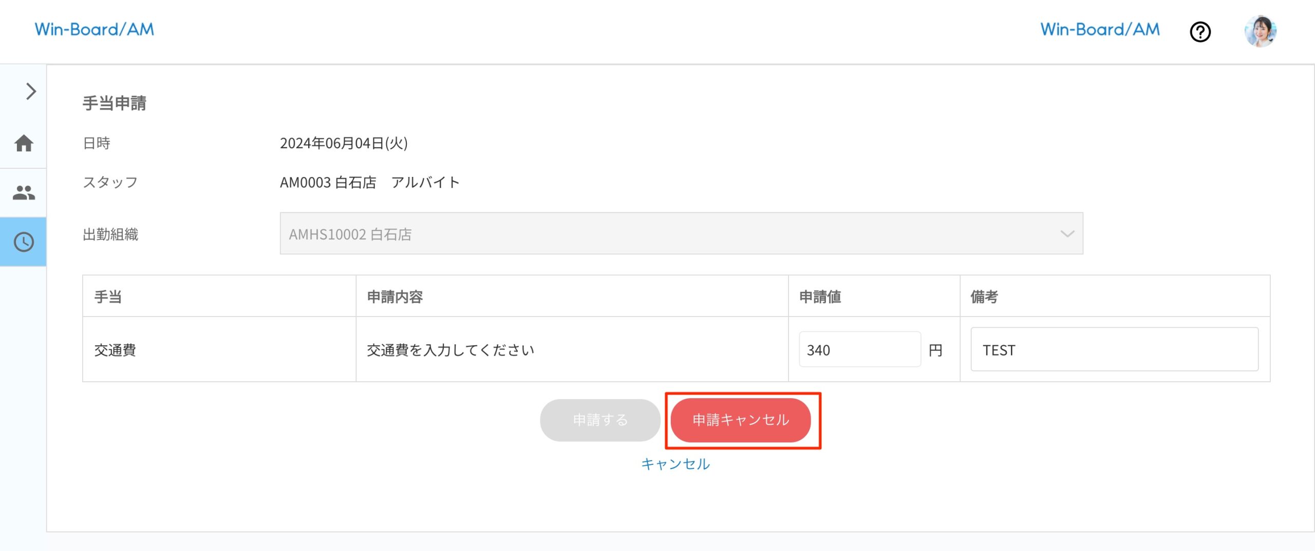1315x551 pixels.
Task: Expand the AMHS10002 白石店 selector chevron
Action: [1069, 234]
